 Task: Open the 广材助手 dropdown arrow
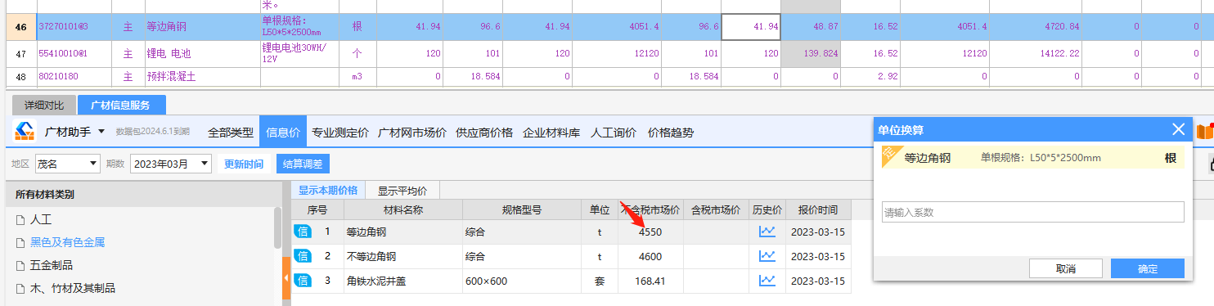pos(101,132)
